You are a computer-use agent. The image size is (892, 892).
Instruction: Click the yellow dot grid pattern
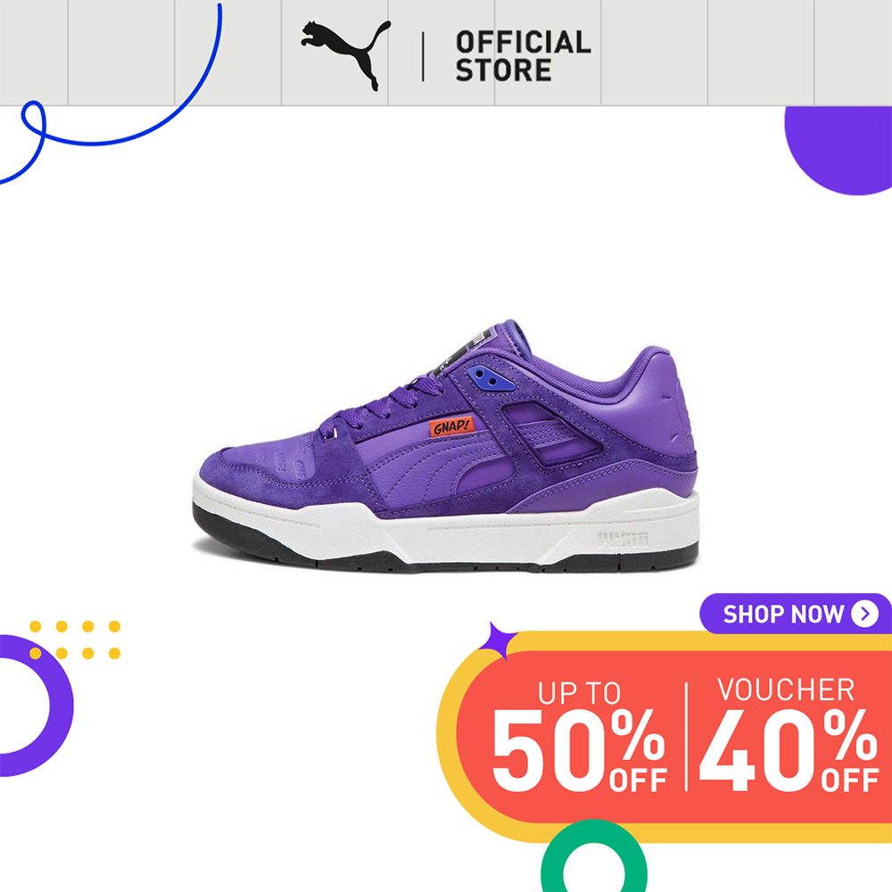75,640
